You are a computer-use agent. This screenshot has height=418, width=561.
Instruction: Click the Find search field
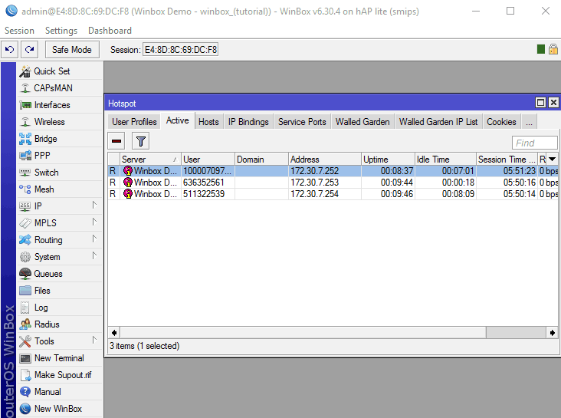[534, 143]
